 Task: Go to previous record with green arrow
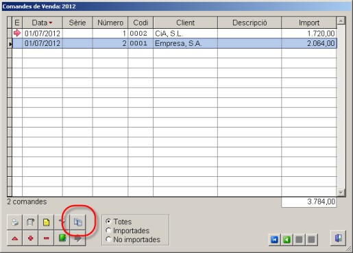click(x=287, y=240)
